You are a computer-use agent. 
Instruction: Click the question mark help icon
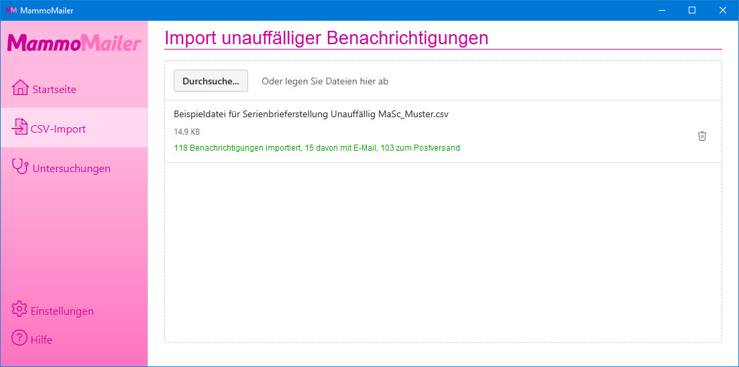pos(19,338)
